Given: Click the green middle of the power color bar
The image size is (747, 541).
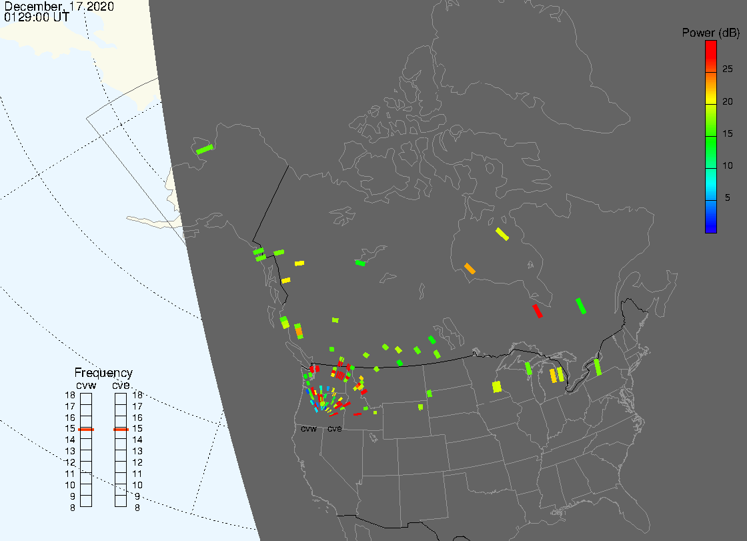Looking at the screenshot, I should [x=711, y=143].
